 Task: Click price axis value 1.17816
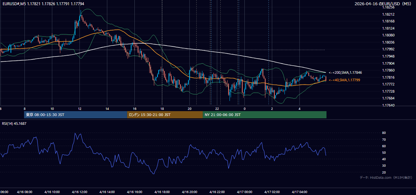tap(388, 77)
